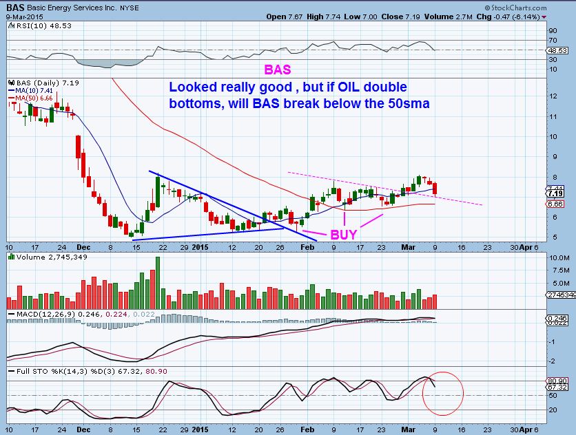Click the last red candlestick at Mar 9
The image size is (576, 435).
point(435,189)
